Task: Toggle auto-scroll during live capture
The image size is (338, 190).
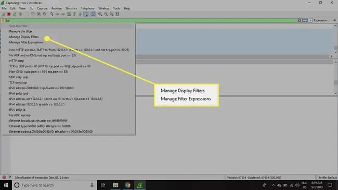Action: click(86, 14)
